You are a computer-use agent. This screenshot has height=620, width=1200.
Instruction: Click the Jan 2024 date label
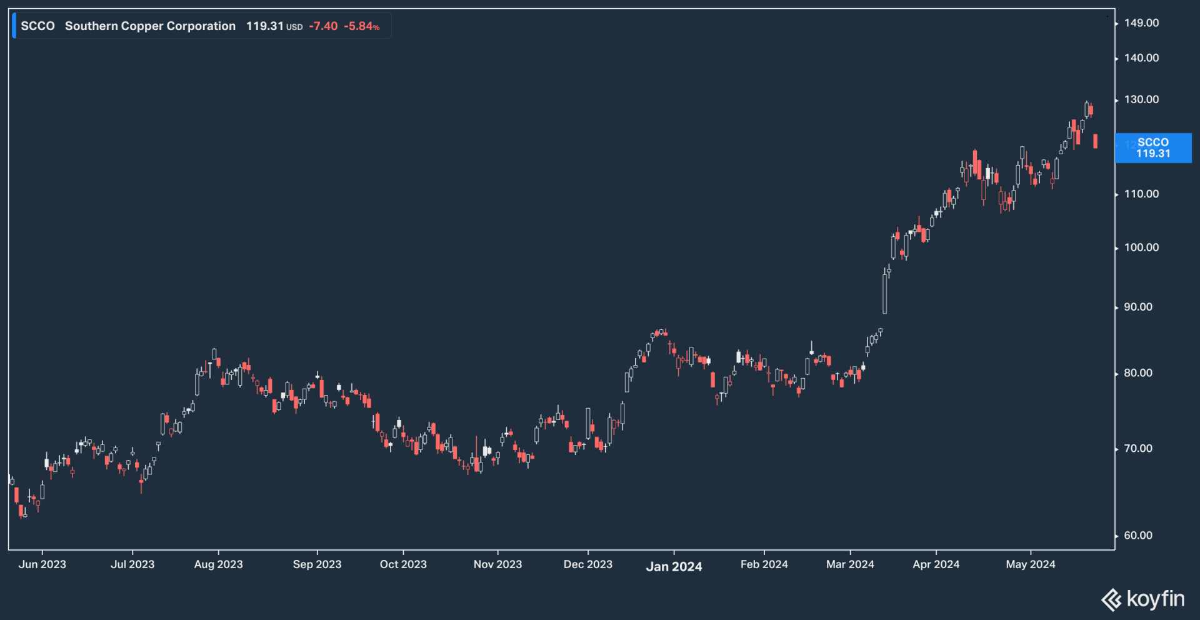click(x=674, y=566)
